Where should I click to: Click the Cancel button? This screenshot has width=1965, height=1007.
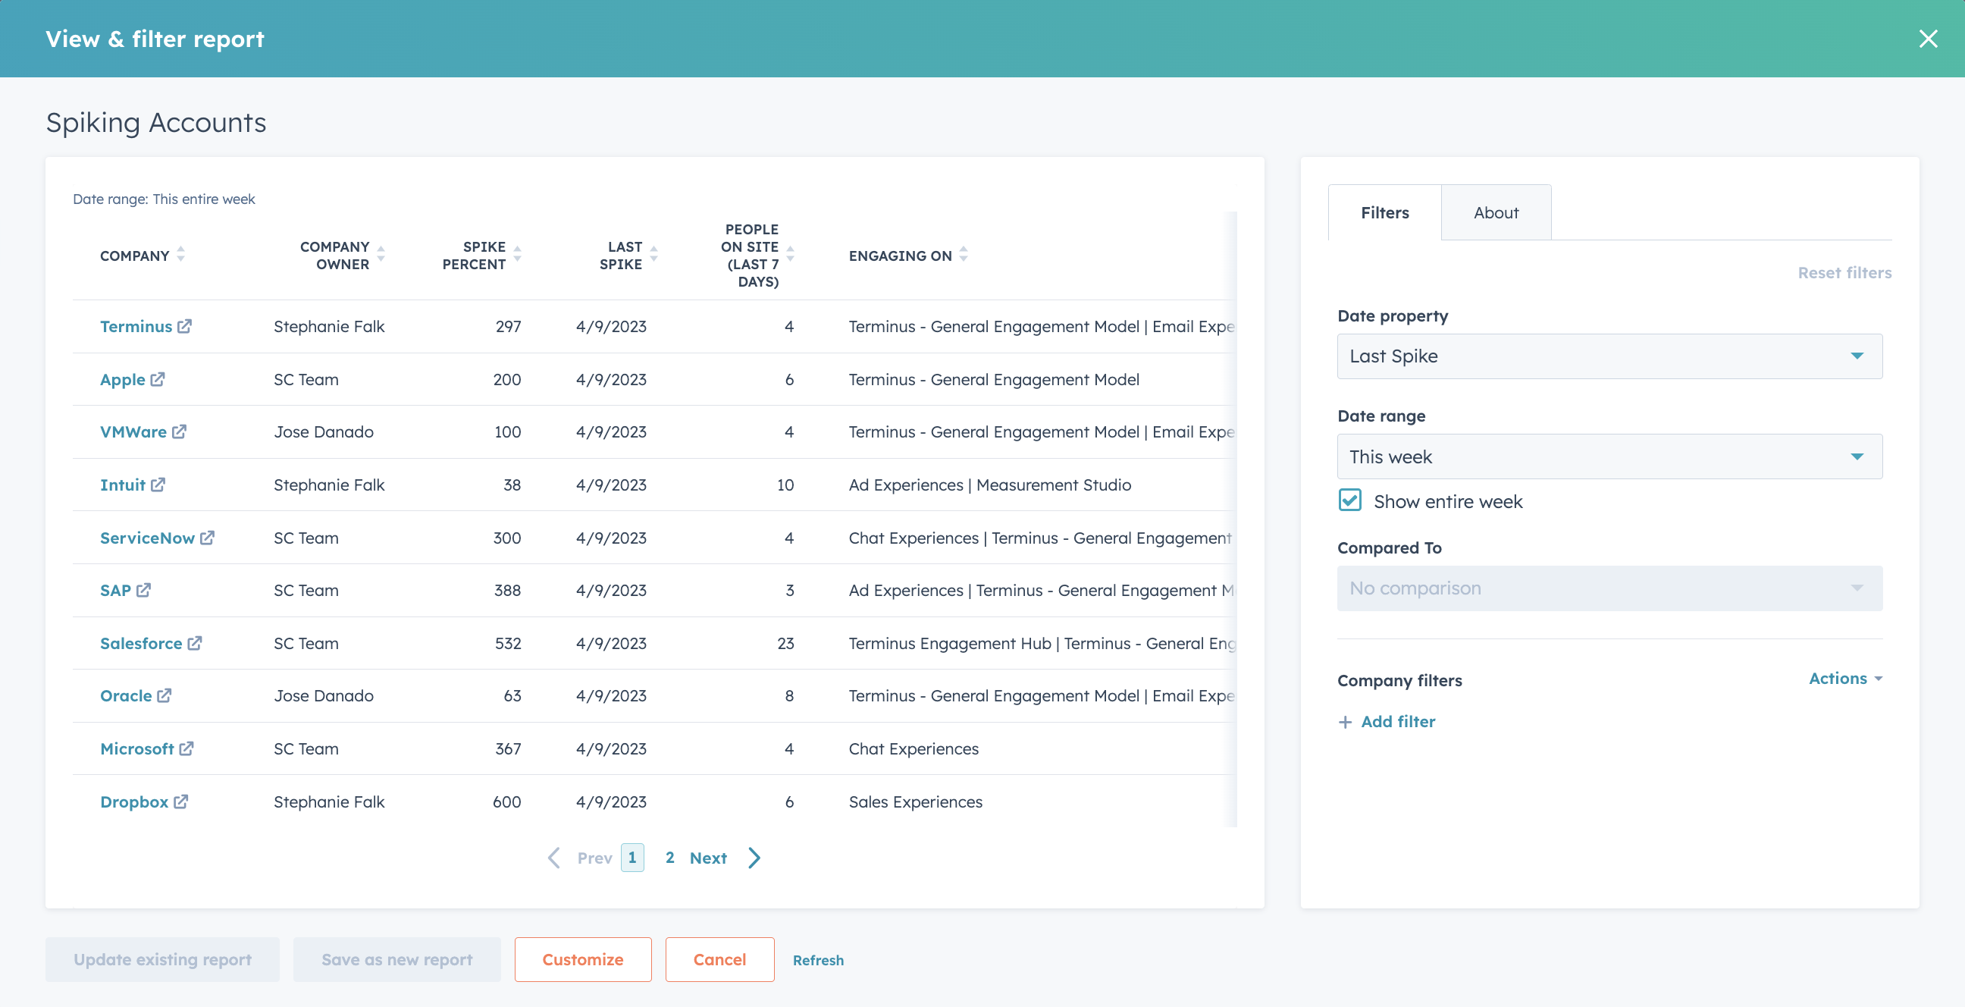(x=719, y=960)
